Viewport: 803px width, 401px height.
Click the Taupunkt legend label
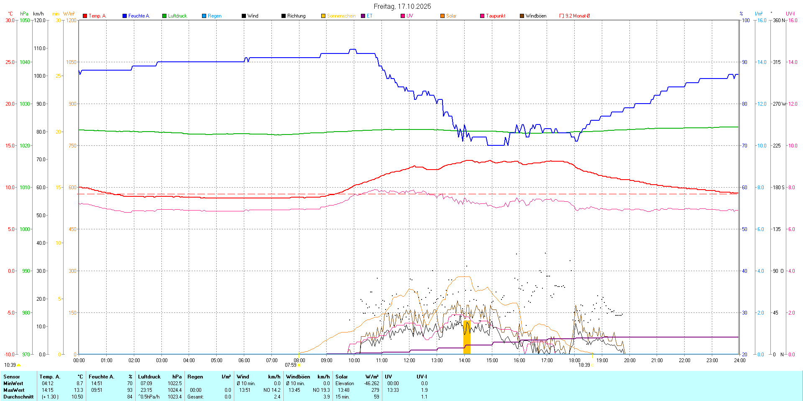pyautogui.click(x=496, y=16)
